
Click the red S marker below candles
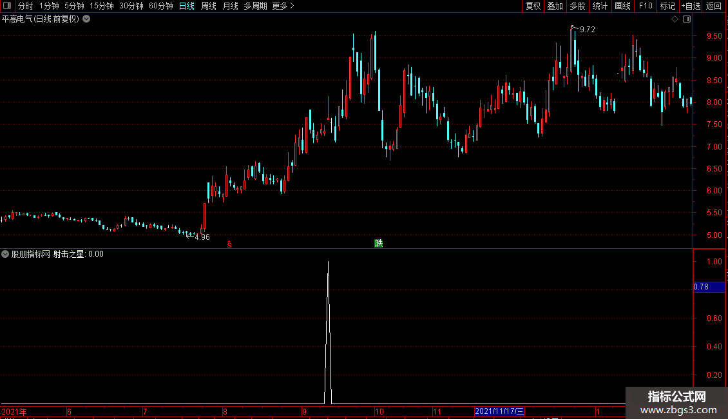[x=229, y=244]
